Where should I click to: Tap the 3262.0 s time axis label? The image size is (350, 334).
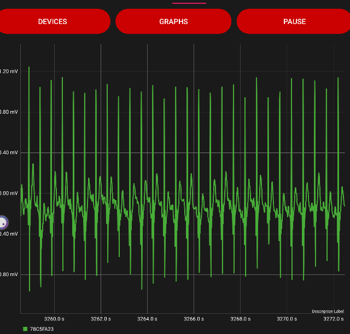click(101, 319)
